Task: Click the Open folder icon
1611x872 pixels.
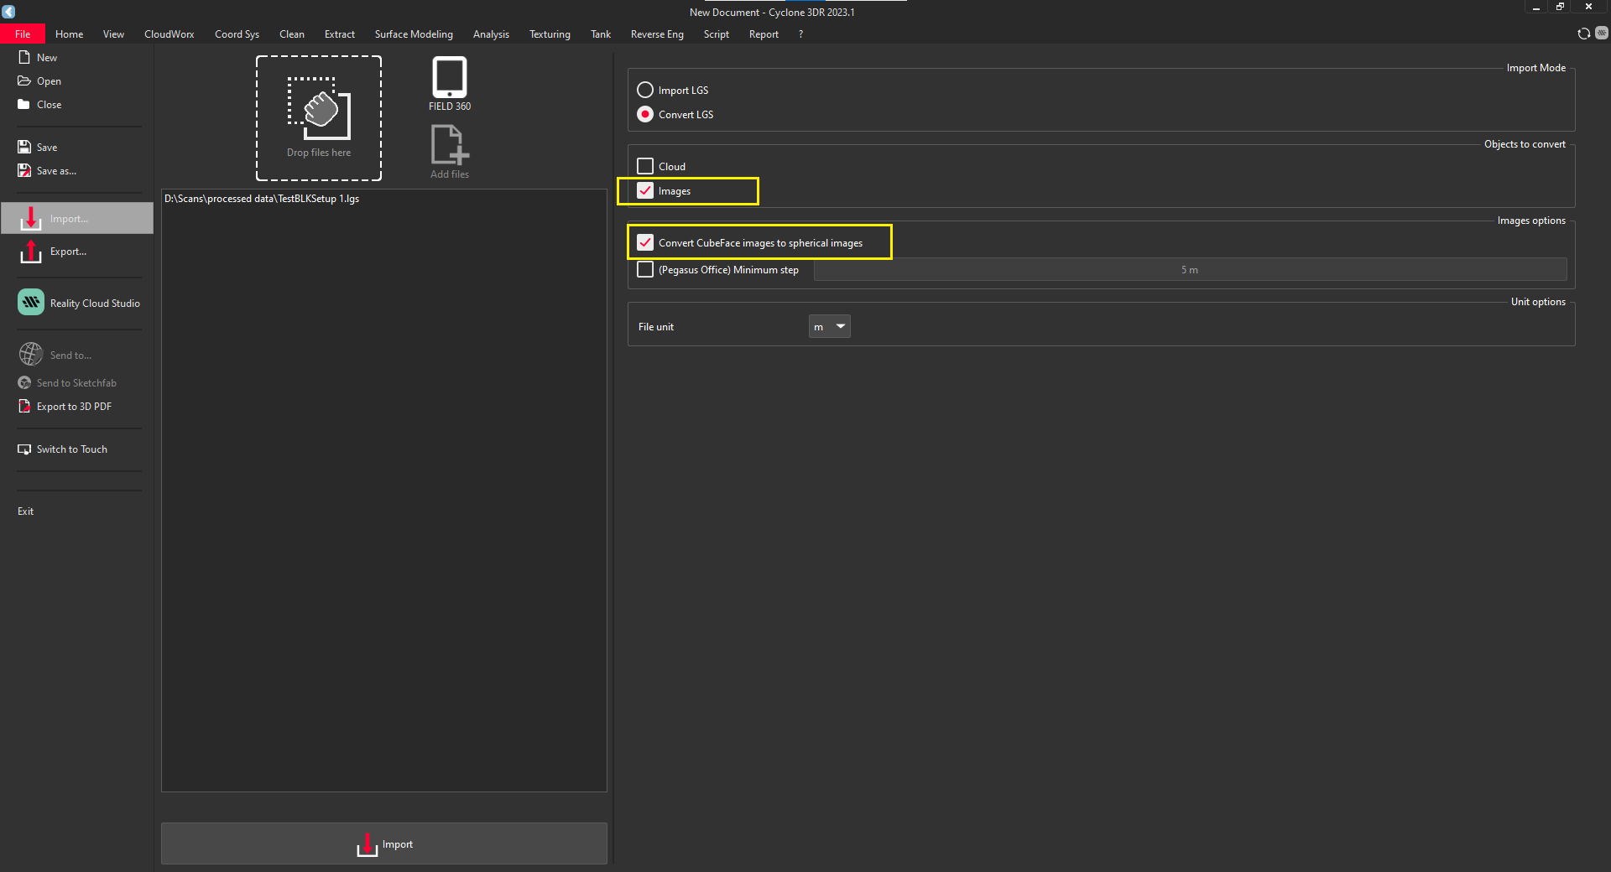Action: 24,81
